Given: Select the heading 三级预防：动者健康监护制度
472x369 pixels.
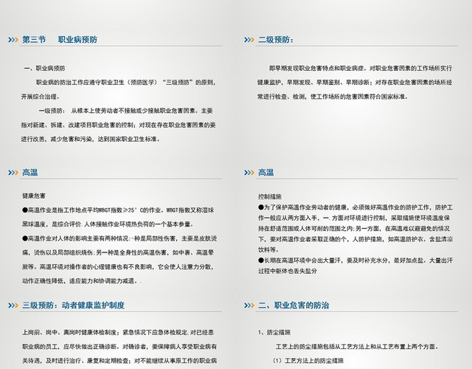Looking at the screenshot, I should pos(73,306).
